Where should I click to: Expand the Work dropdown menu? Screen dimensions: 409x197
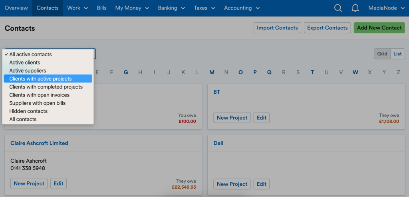(x=77, y=8)
